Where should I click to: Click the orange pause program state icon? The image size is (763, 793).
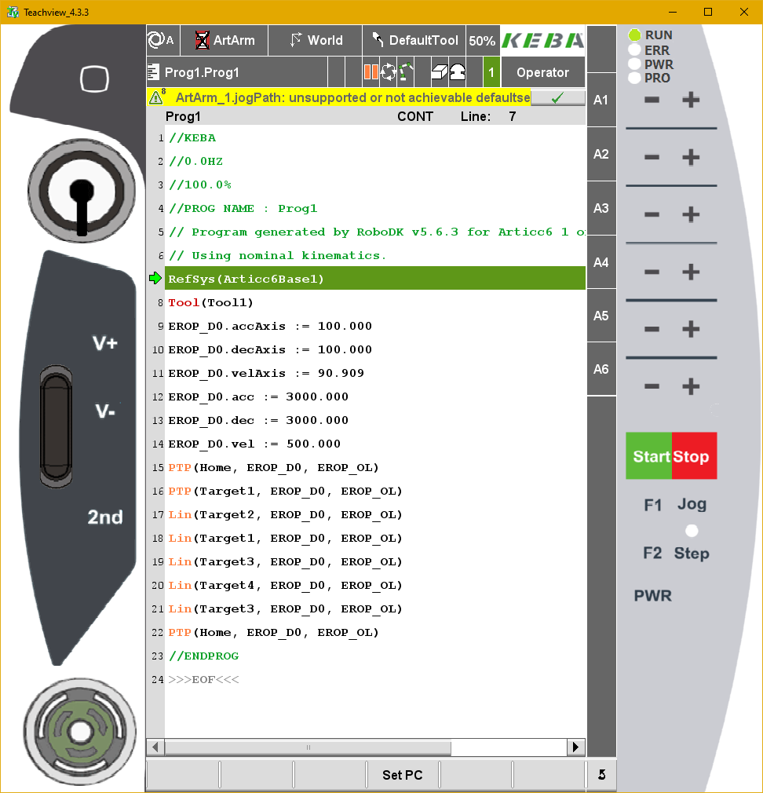click(x=371, y=72)
